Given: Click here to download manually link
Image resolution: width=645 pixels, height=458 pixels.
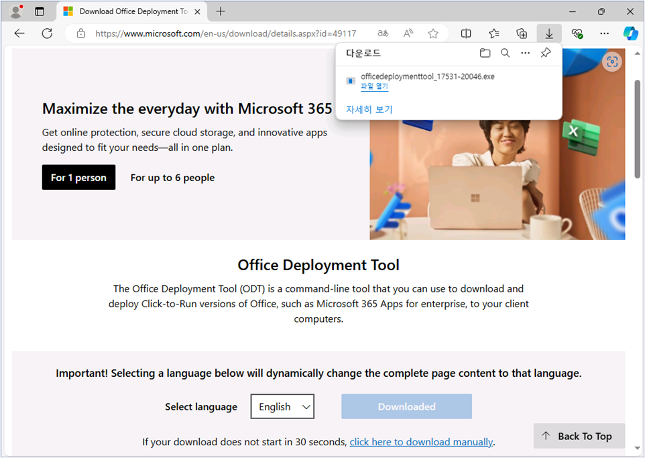Looking at the screenshot, I should click(x=421, y=442).
